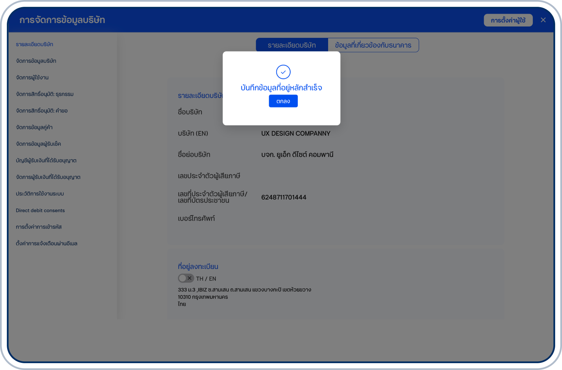Click the ตกลง button in dialog
The width and height of the screenshot is (562, 370).
(283, 101)
